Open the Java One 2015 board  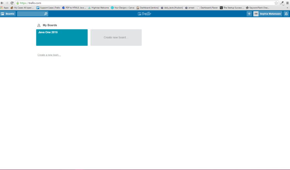pos(62,37)
